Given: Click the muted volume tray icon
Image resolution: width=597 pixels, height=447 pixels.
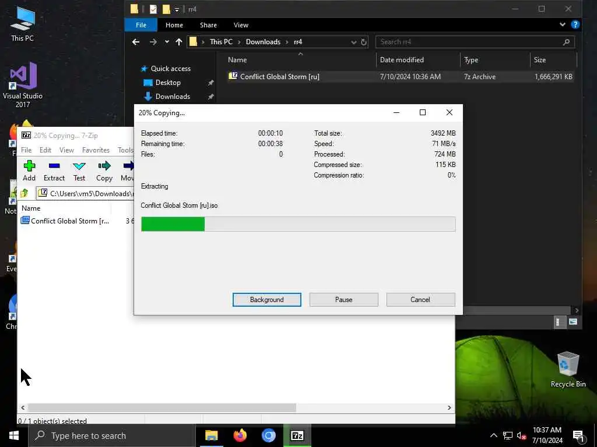Looking at the screenshot, I should 522,435.
